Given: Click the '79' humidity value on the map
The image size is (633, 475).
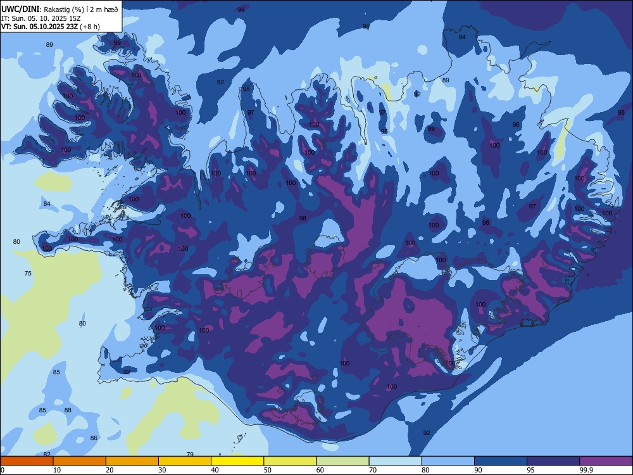Looking at the screenshot, I should click(x=190, y=454).
